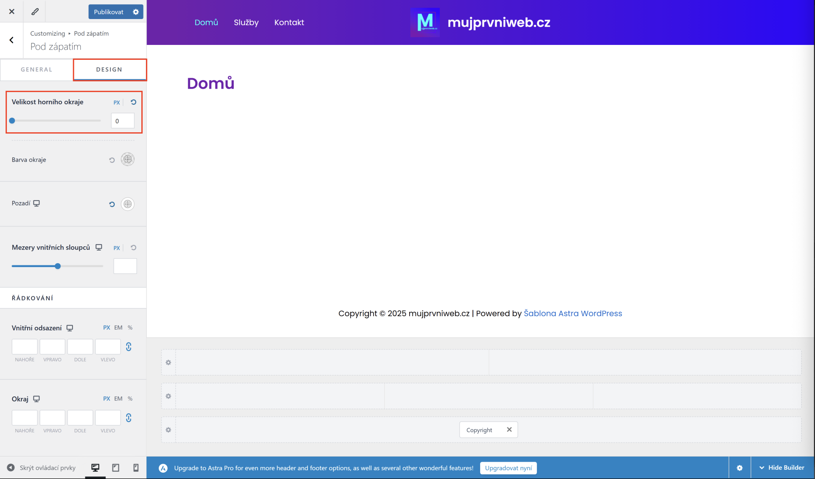Screen dimensions: 815x479
Task: Reset the Pozadí setting
Action: point(111,204)
